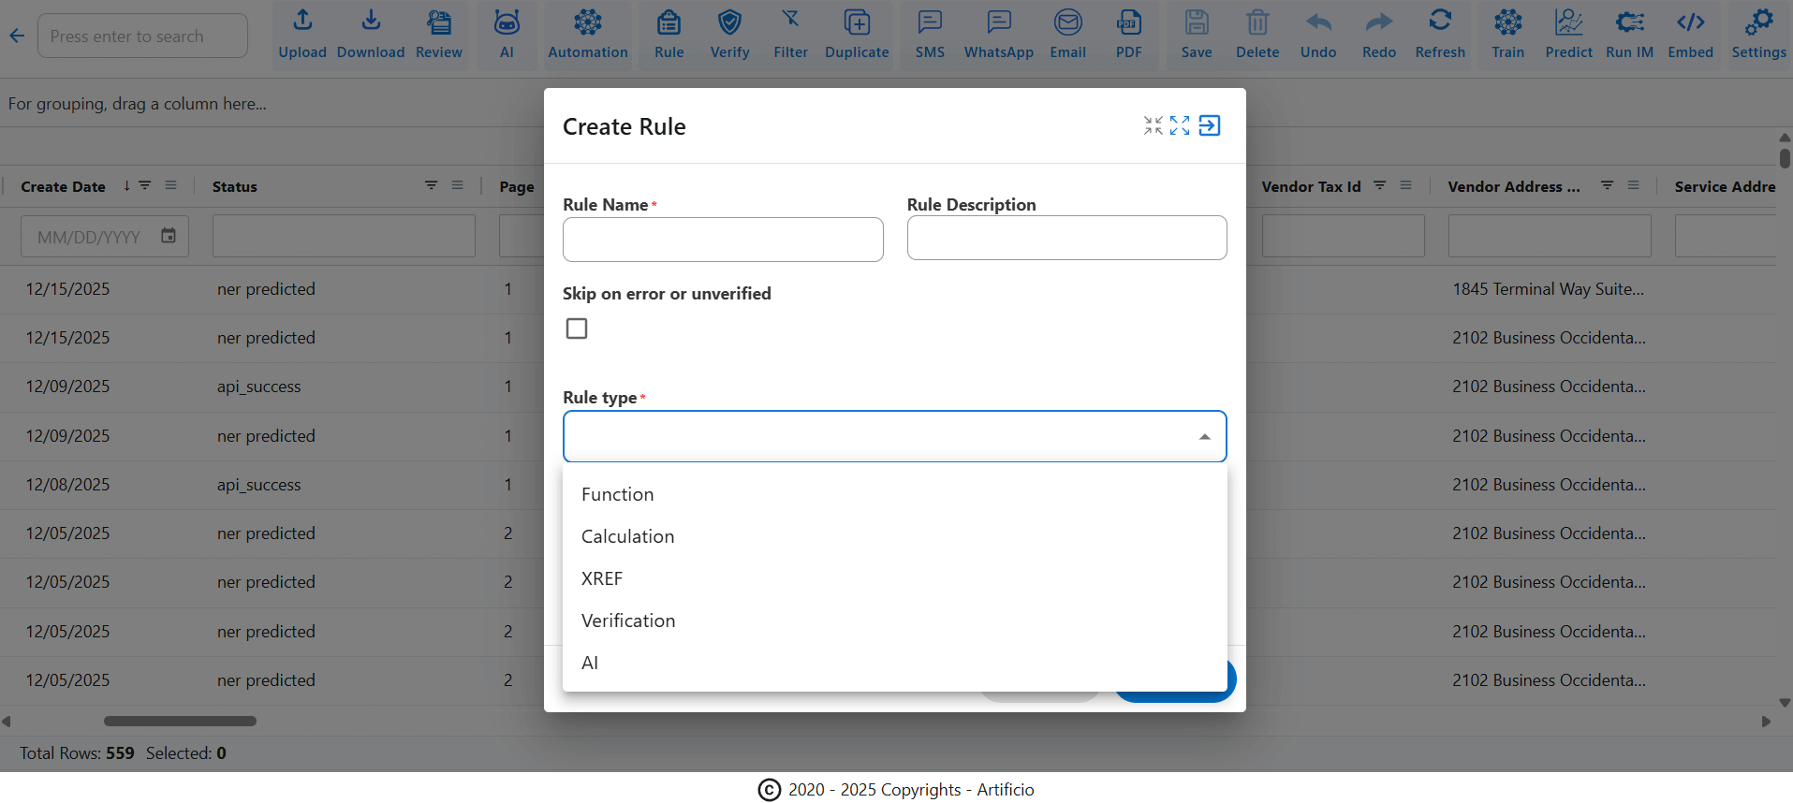The height and width of the screenshot is (803, 1793).
Task: Enable Skip on error or unverified checkbox
Action: click(x=577, y=328)
